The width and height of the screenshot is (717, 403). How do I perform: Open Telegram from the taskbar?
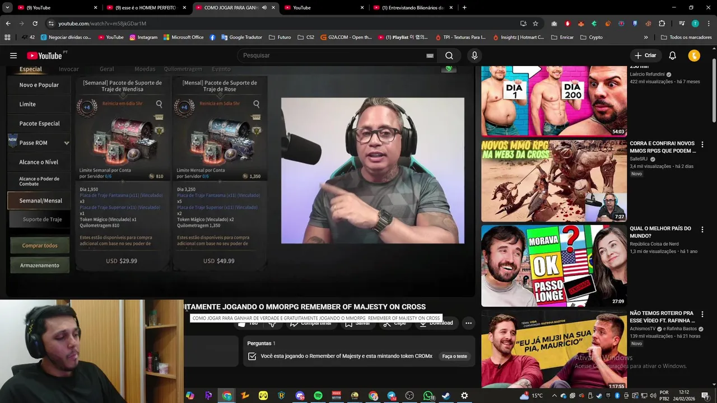tap(391, 396)
